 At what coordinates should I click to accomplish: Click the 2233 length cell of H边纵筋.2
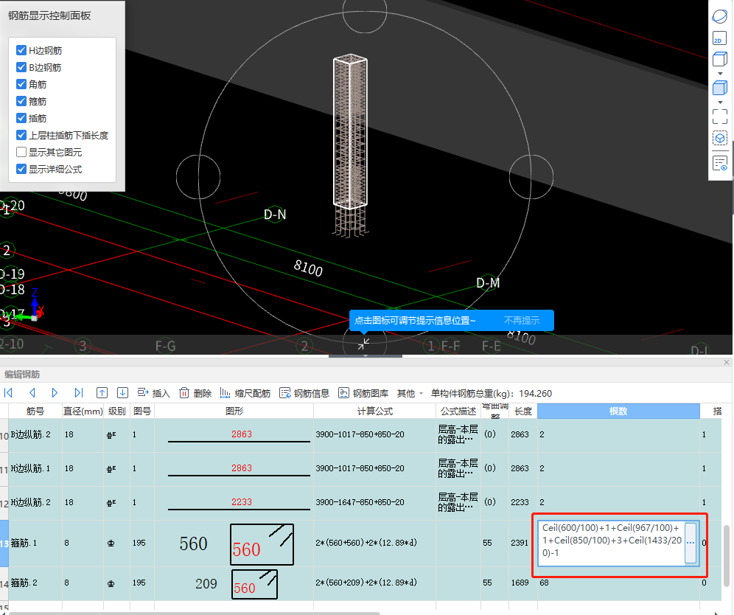(x=523, y=502)
